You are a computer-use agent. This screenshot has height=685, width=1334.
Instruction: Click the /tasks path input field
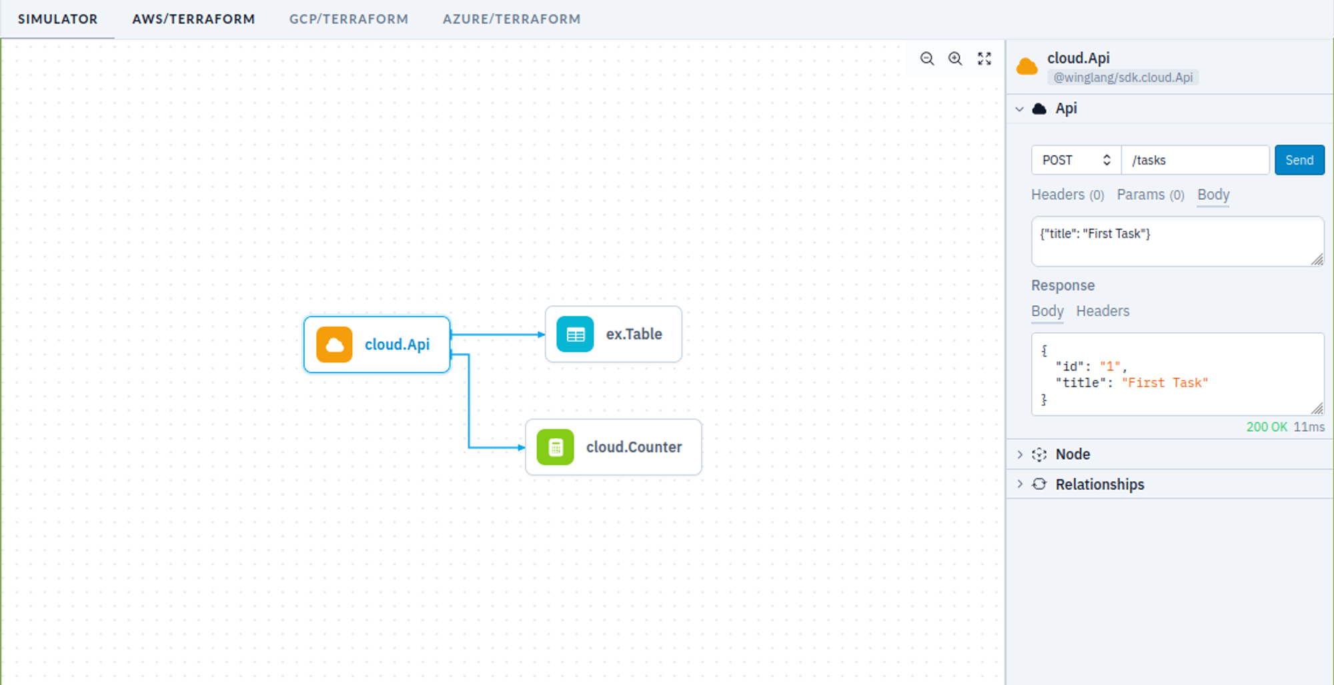point(1195,161)
